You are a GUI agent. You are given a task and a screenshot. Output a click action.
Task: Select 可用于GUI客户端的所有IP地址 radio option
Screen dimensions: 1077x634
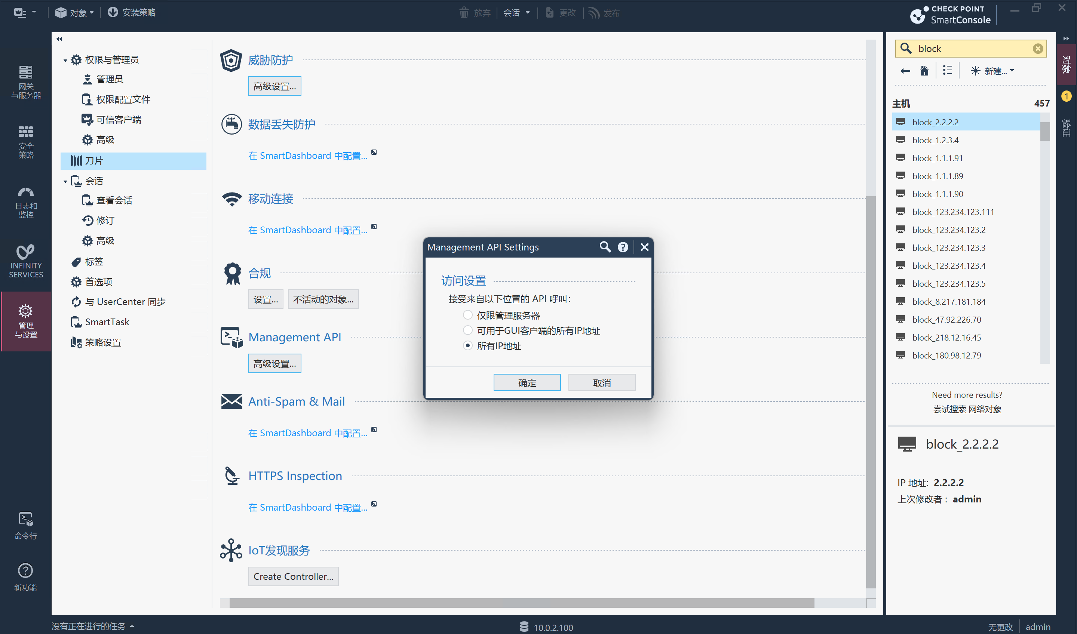click(467, 330)
